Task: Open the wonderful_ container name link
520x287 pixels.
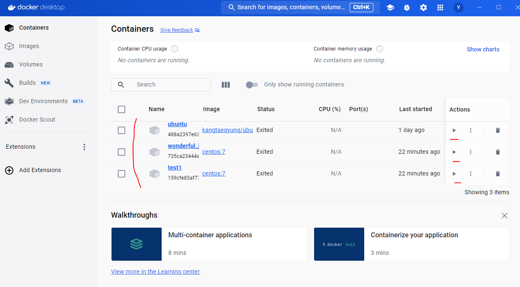Action: (x=183, y=146)
